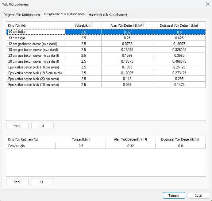Click the linear load value 0.25125

pos(179,67)
